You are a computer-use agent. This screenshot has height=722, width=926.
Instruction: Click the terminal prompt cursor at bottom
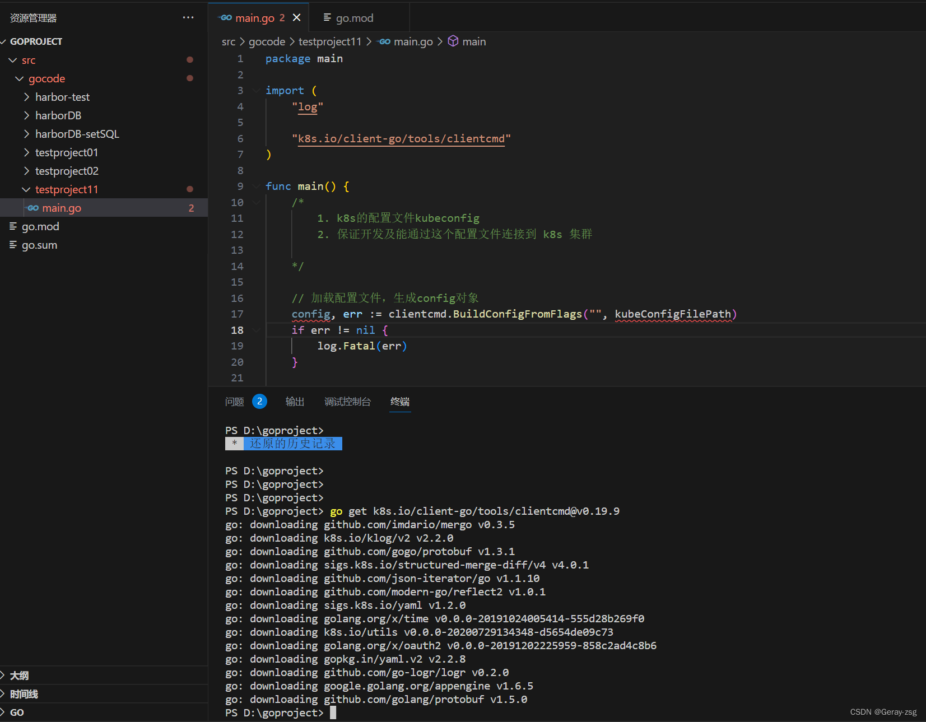click(333, 712)
